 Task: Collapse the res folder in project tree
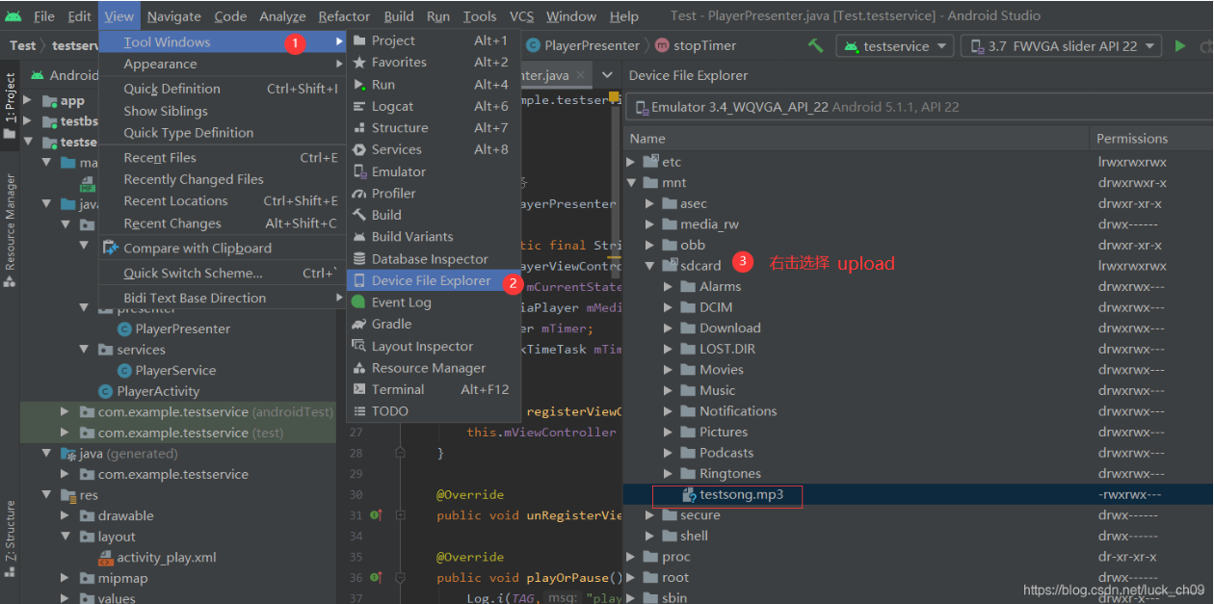[x=47, y=495]
